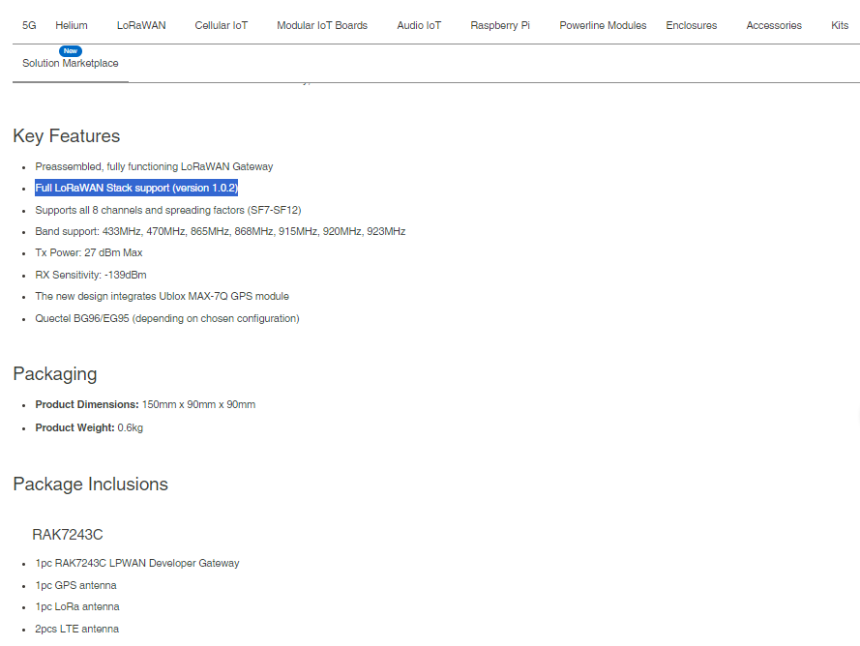Click the Key Features heading

(x=67, y=136)
